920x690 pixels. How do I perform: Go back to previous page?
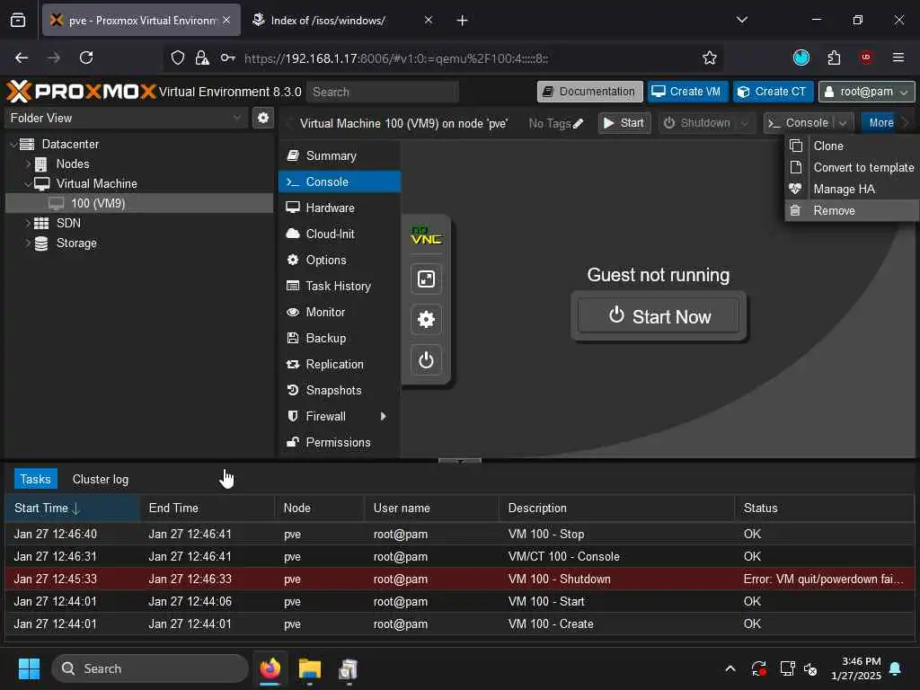[x=22, y=58]
